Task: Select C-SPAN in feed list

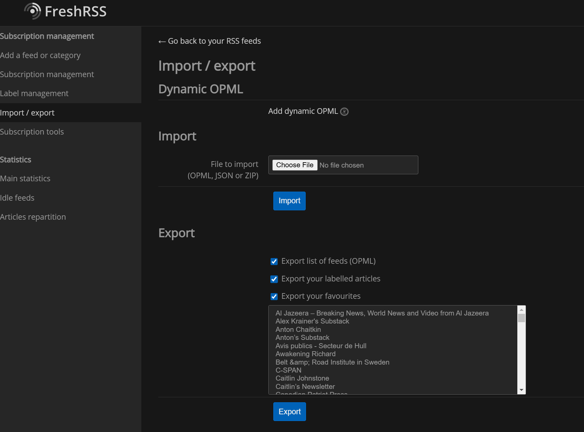Action: [288, 370]
